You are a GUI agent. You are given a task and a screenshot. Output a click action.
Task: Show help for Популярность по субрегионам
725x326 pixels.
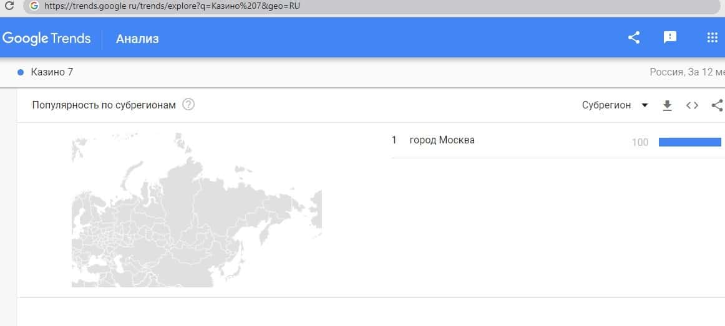188,105
